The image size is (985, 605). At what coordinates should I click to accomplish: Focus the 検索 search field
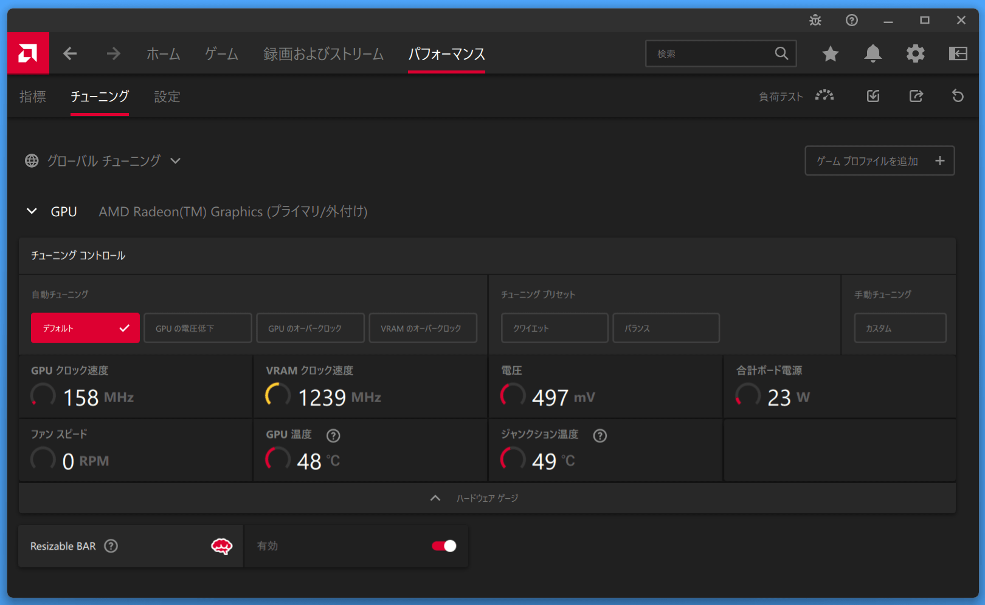point(721,53)
